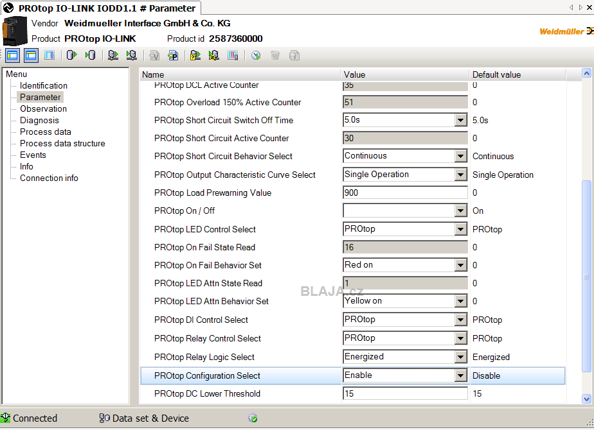Click the Data set & Device status icon

105,418
